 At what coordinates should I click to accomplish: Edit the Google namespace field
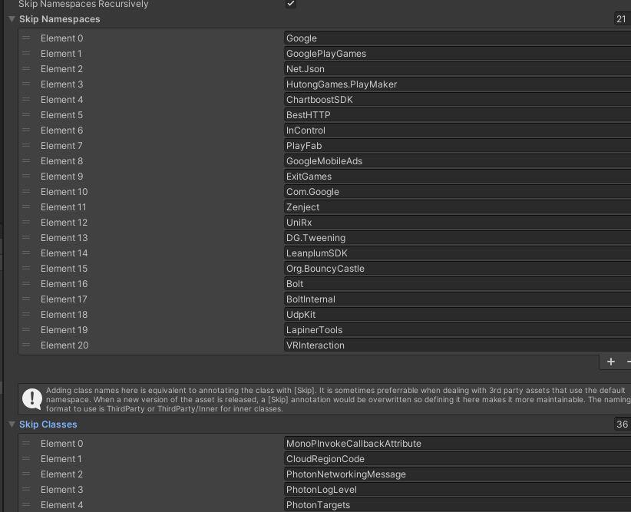(458, 38)
